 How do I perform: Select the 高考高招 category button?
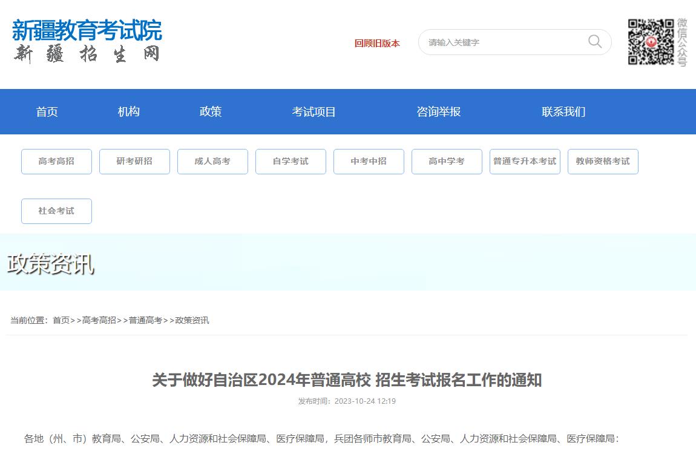tap(56, 162)
